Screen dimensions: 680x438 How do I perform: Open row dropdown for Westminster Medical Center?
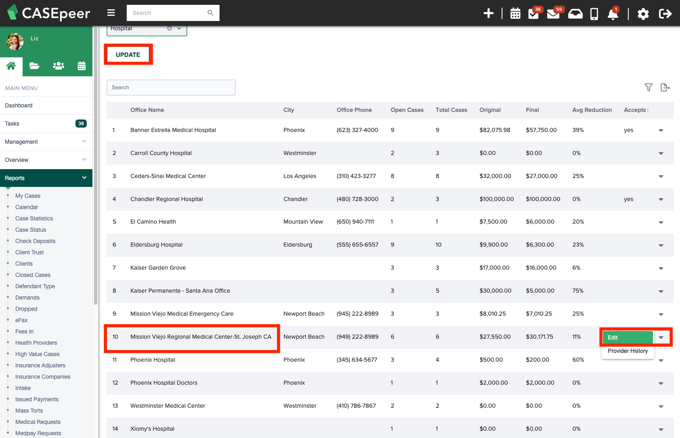tap(661, 407)
